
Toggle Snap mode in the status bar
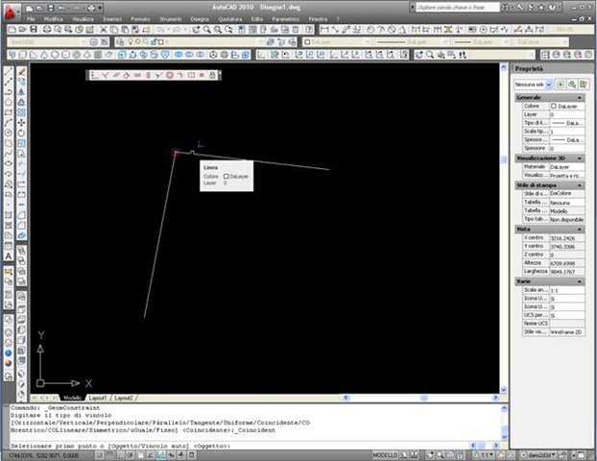click(100, 455)
